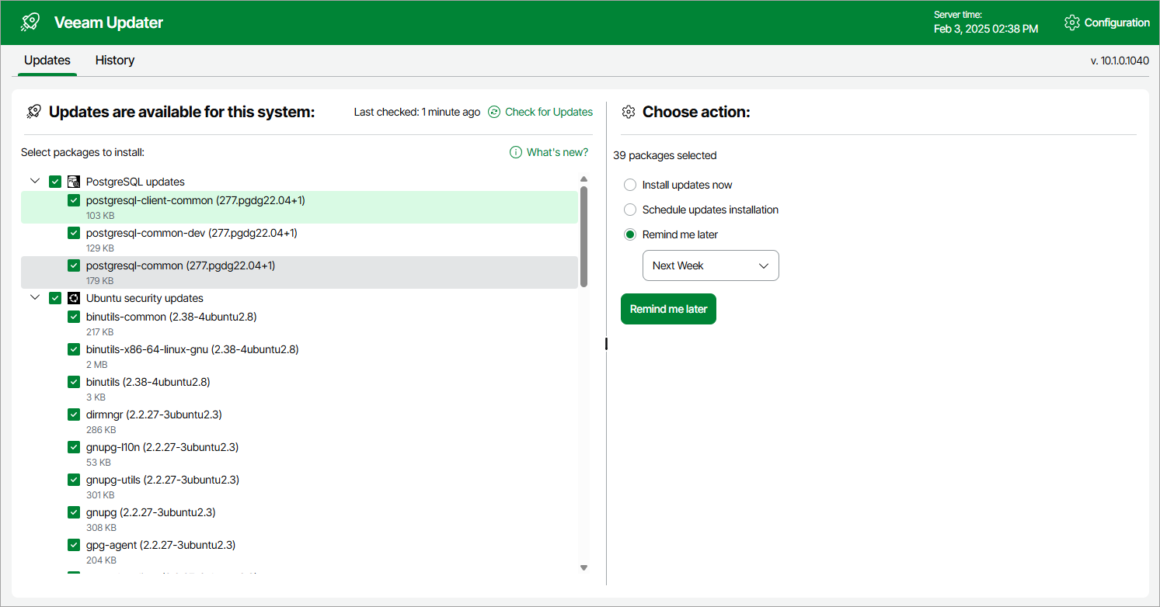Image resolution: width=1160 pixels, height=607 pixels.
Task: Select the binutils-common package row text
Action: (x=171, y=317)
